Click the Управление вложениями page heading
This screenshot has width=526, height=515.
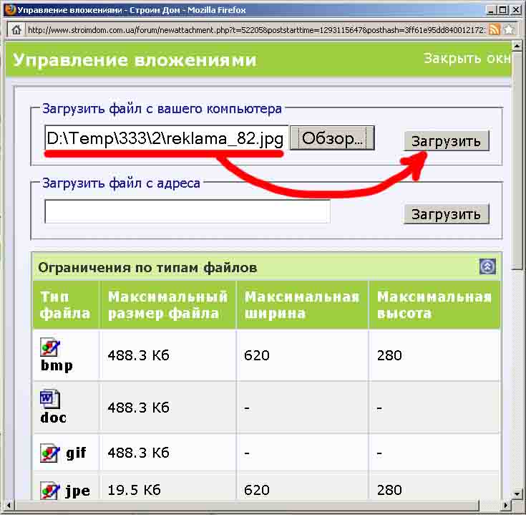coord(135,61)
